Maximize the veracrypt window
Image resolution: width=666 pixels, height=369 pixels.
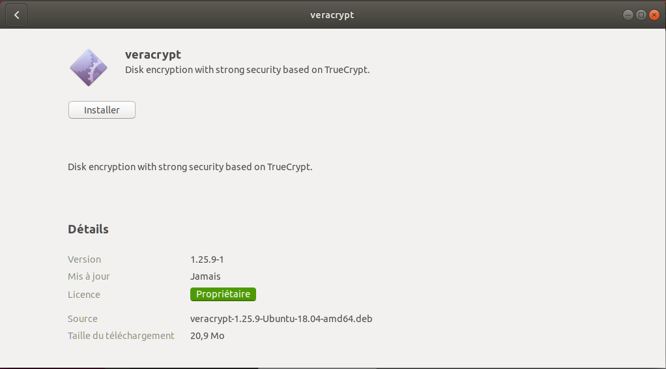(641, 15)
